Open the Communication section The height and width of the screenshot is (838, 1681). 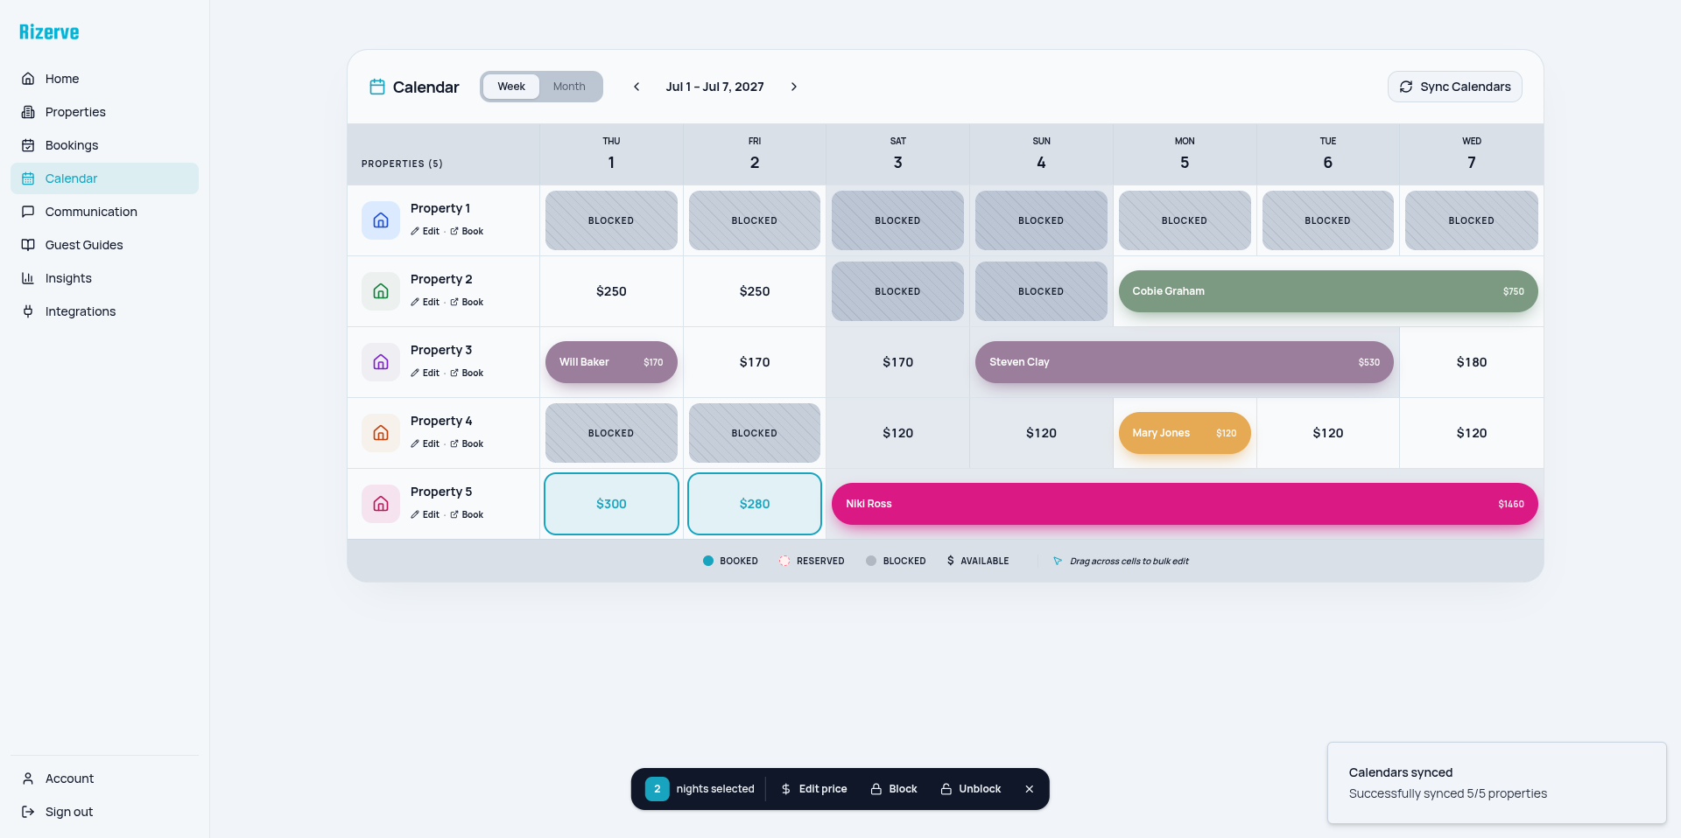click(x=104, y=212)
